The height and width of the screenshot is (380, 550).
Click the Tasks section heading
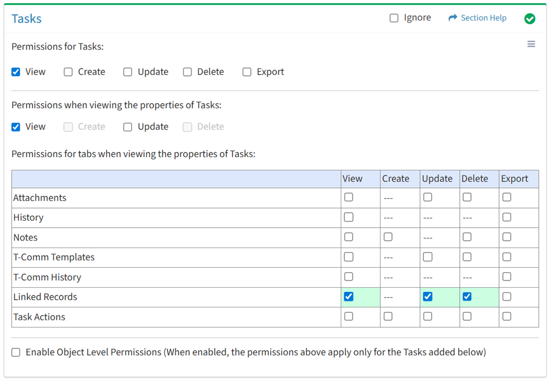click(27, 19)
